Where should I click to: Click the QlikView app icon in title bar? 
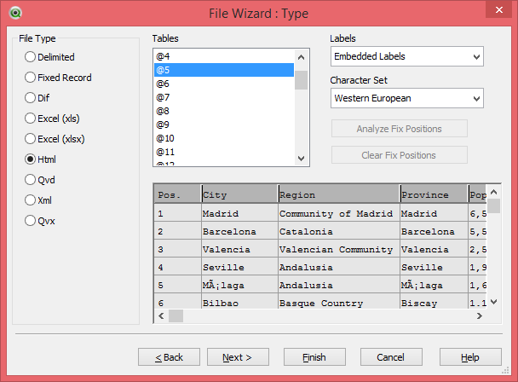pos(15,14)
